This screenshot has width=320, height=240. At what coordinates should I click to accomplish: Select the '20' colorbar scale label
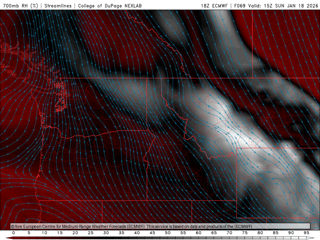coord(75,233)
